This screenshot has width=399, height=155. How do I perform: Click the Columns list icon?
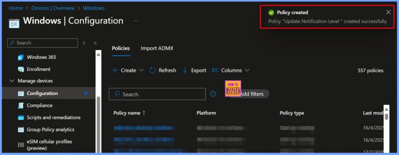(x=215, y=70)
